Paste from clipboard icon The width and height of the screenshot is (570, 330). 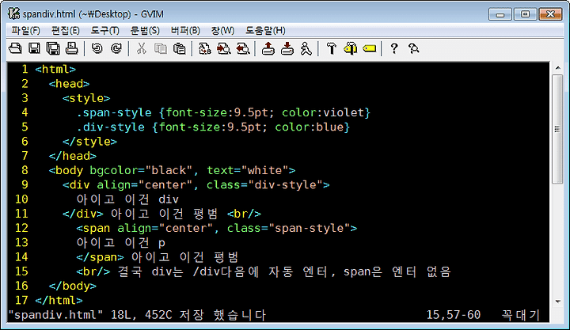tap(179, 48)
